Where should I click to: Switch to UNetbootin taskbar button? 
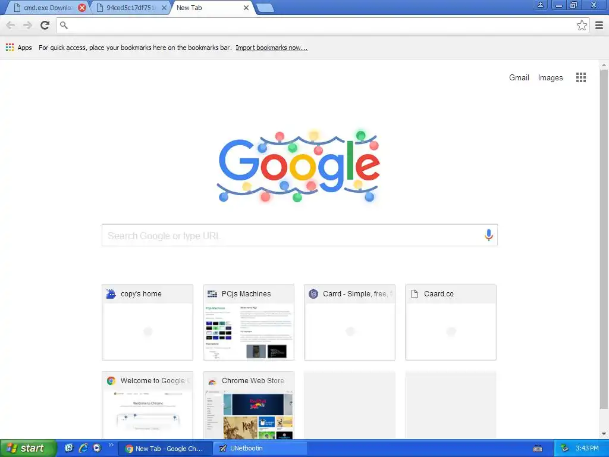(x=260, y=449)
